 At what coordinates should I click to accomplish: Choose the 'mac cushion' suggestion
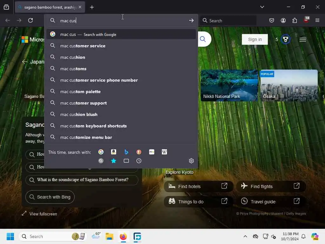click(121, 57)
